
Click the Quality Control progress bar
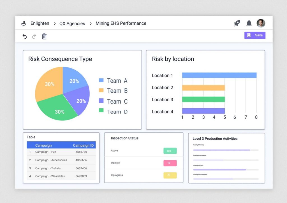pyautogui.click(x=226, y=170)
